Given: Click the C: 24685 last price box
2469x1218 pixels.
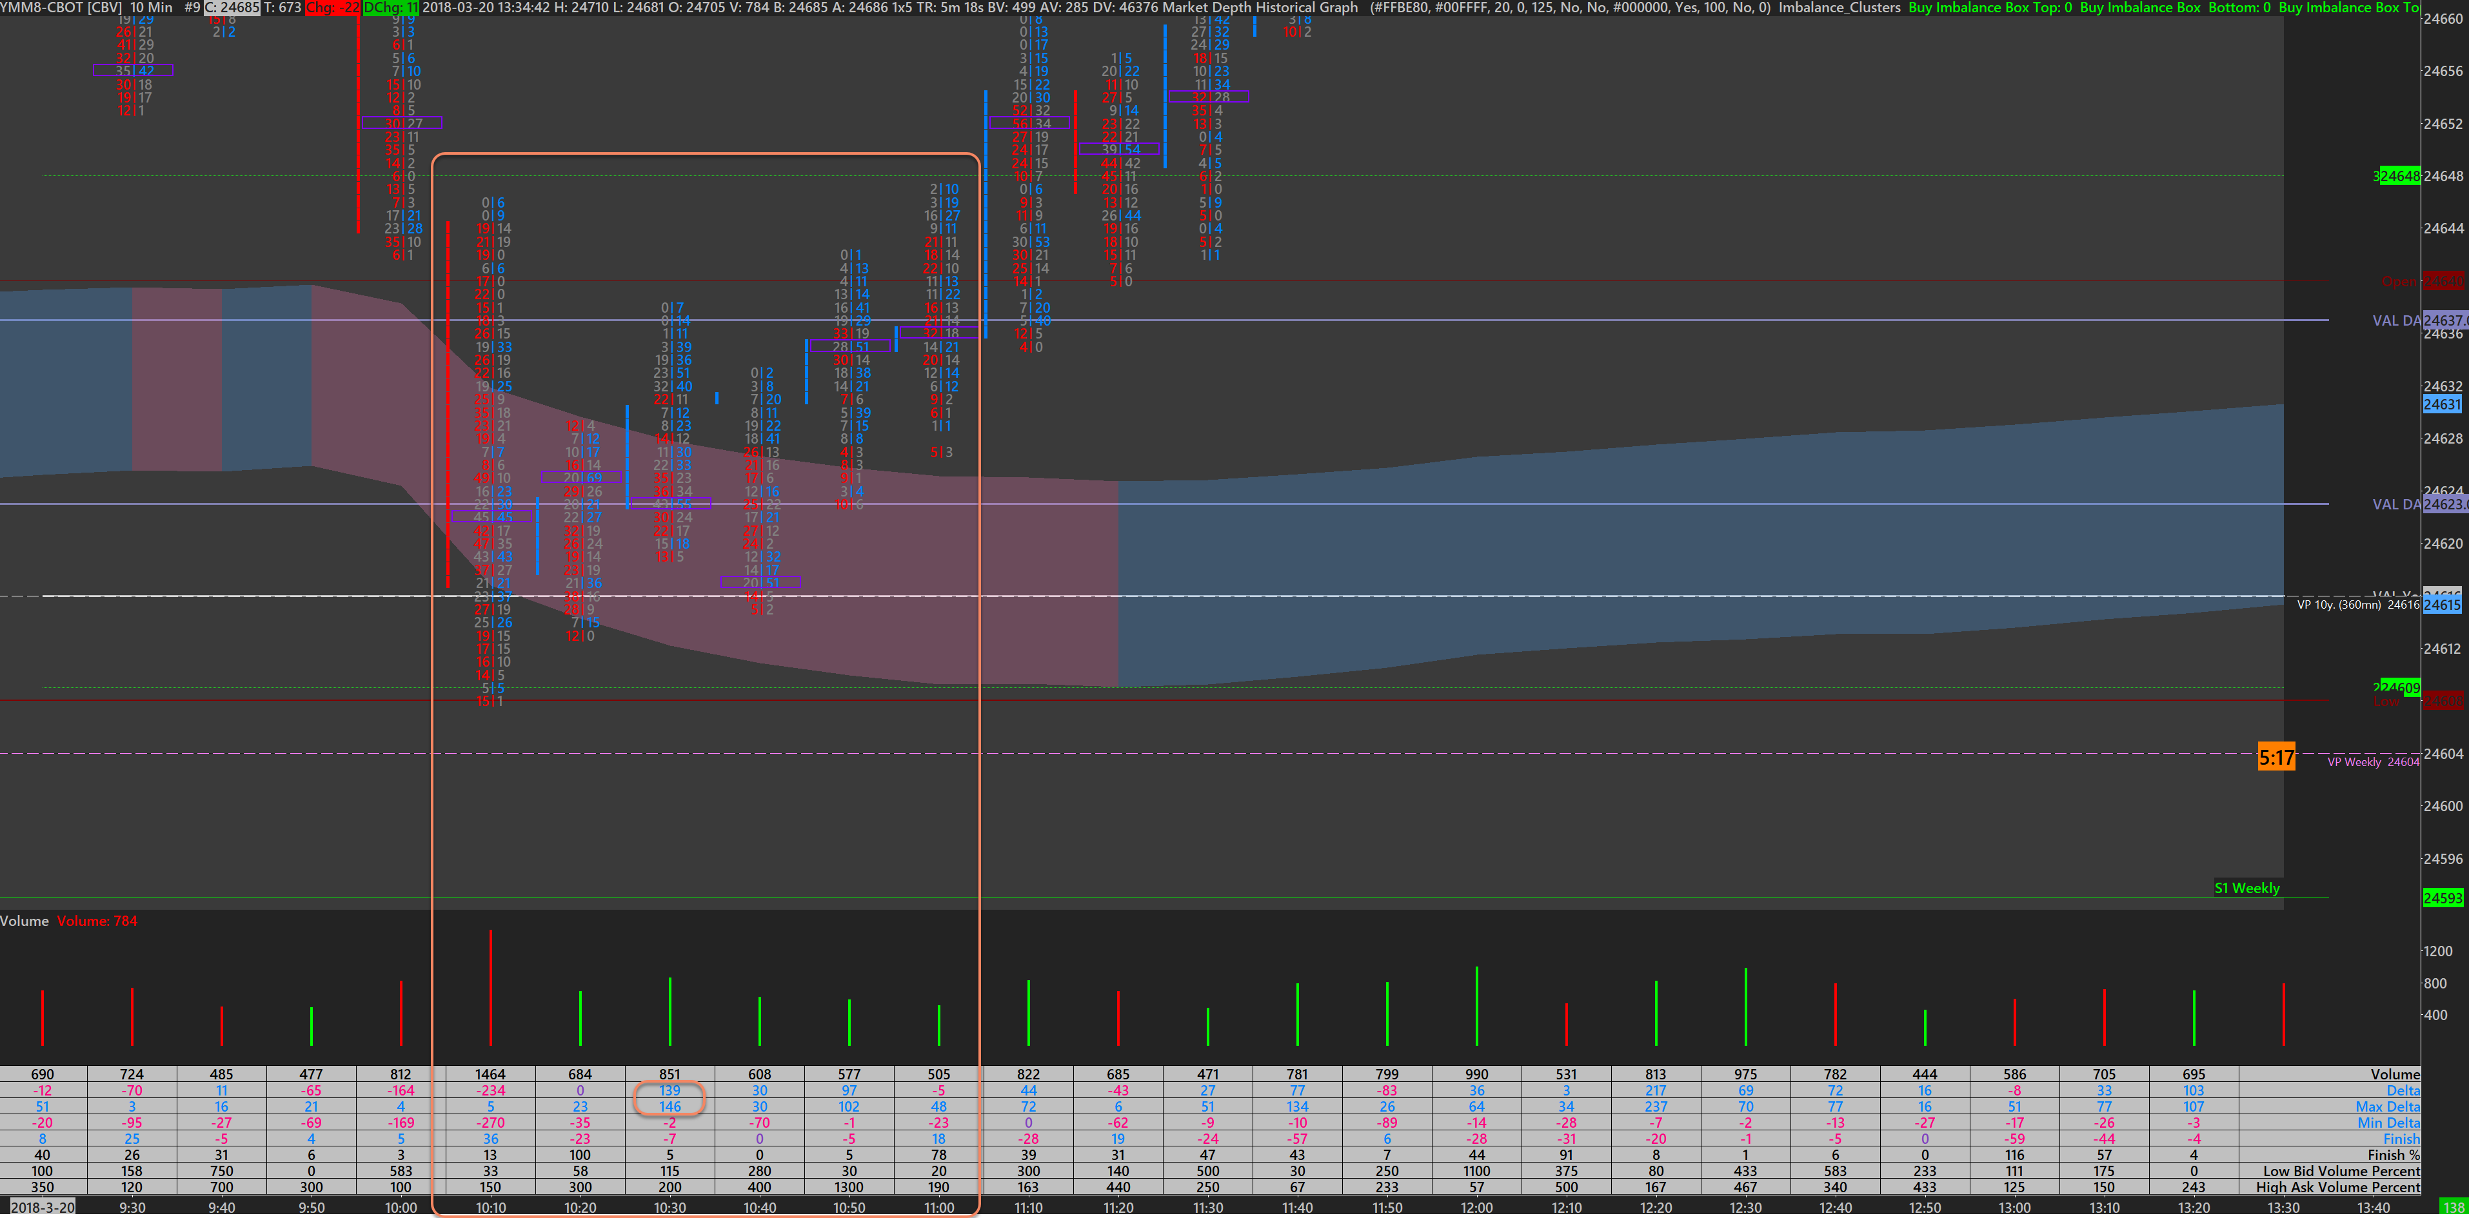Looking at the screenshot, I should click(231, 8).
